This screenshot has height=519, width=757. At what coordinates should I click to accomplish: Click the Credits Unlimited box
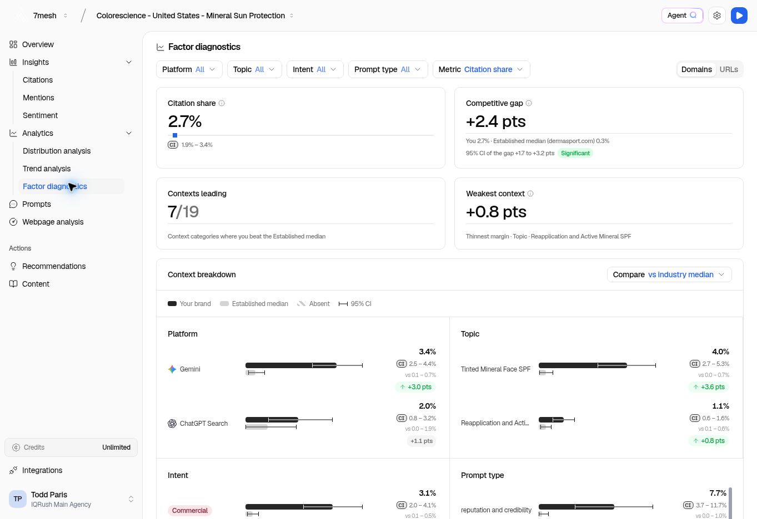point(71,447)
